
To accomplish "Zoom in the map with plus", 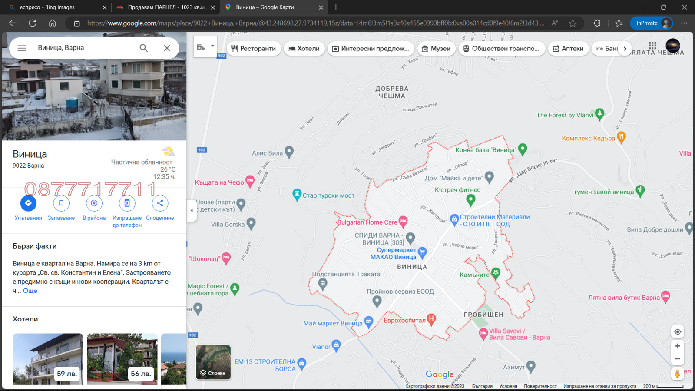I will (678, 346).
